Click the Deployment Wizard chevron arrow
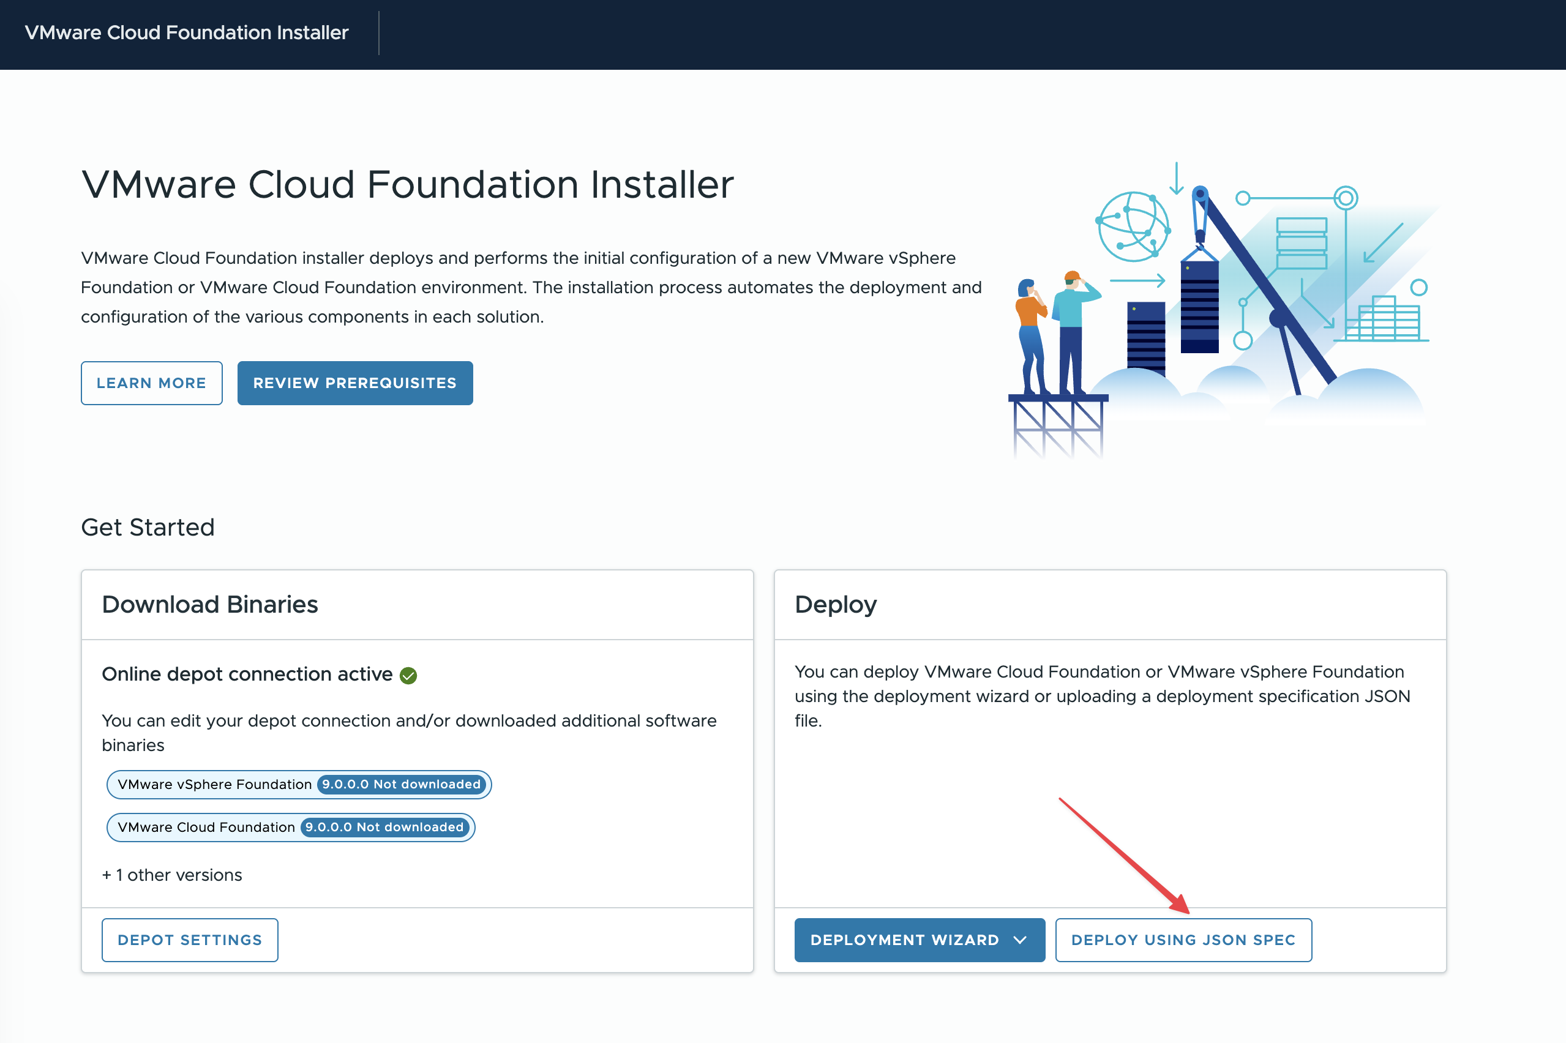Viewport: 1566px width, 1043px height. [x=1020, y=940]
